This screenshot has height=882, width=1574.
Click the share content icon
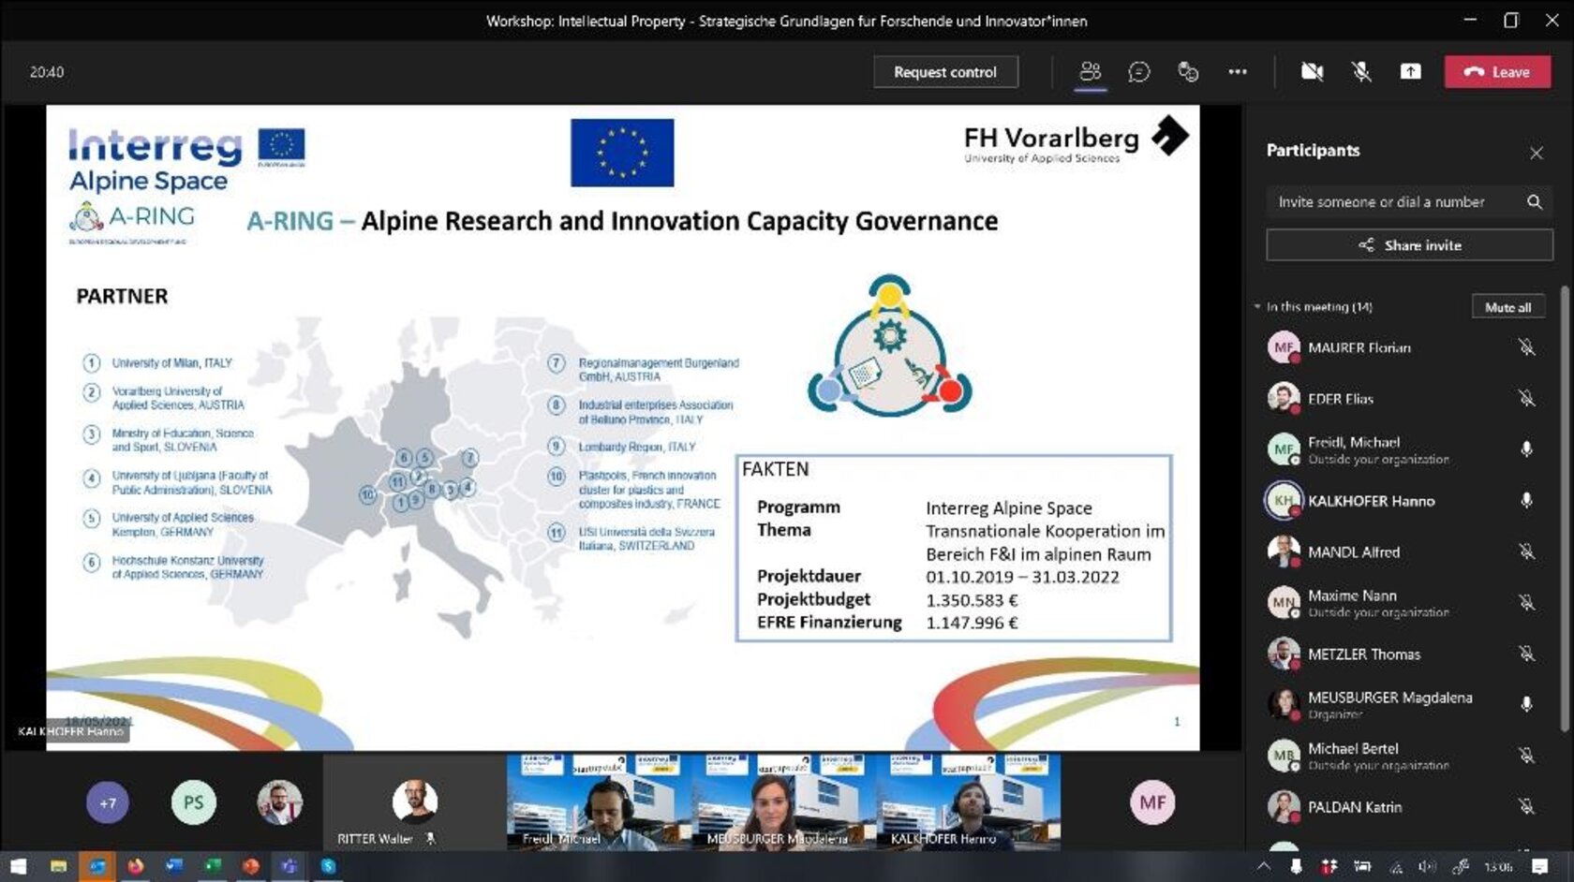pyautogui.click(x=1410, y=72)
